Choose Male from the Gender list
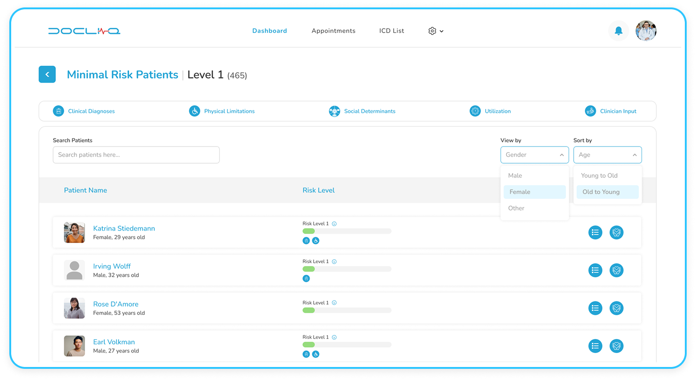 point(515,175)
